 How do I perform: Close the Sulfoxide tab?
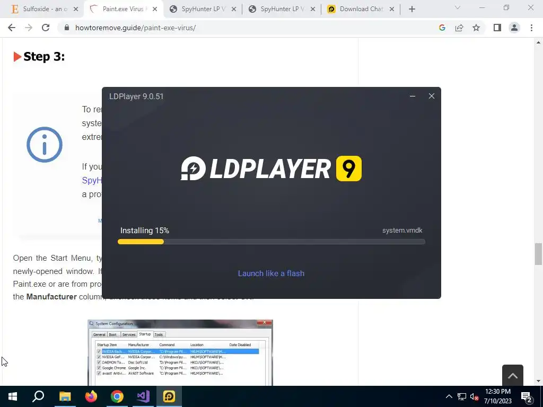[x=76, y=10]
